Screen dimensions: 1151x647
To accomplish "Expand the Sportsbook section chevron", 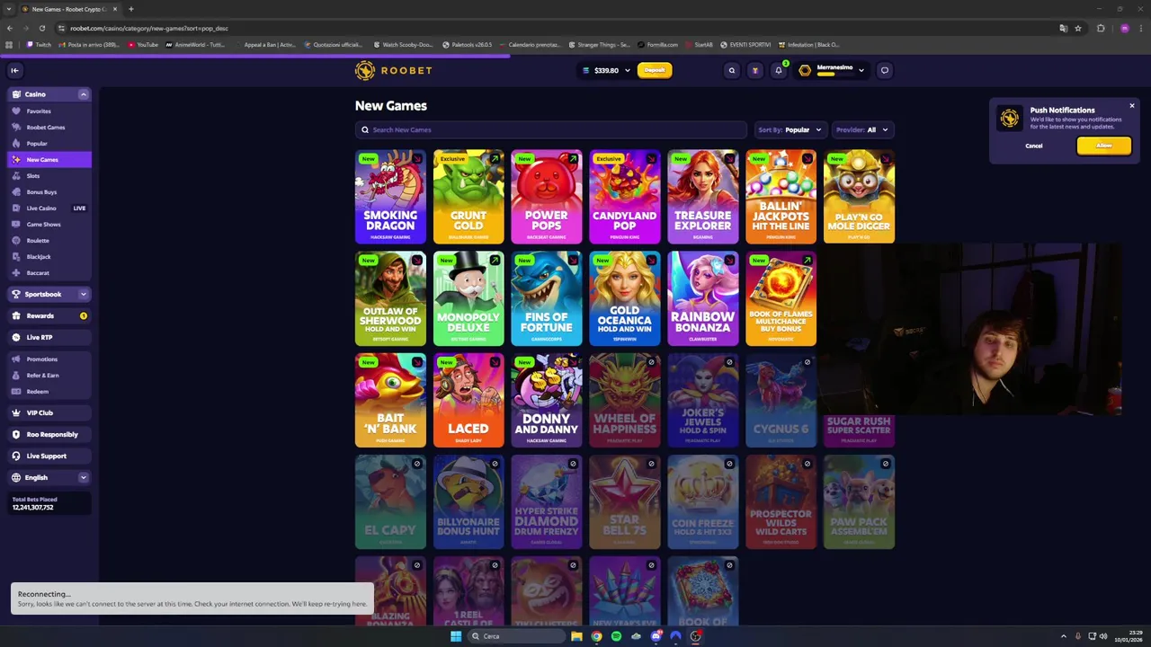I will pyautogui.click(x=83, y=295).
